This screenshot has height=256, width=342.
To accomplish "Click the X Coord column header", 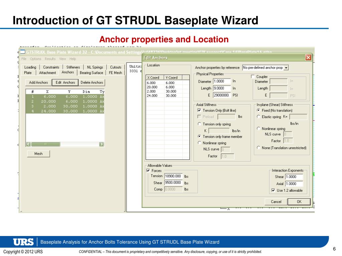I will (x=155, y=77).
